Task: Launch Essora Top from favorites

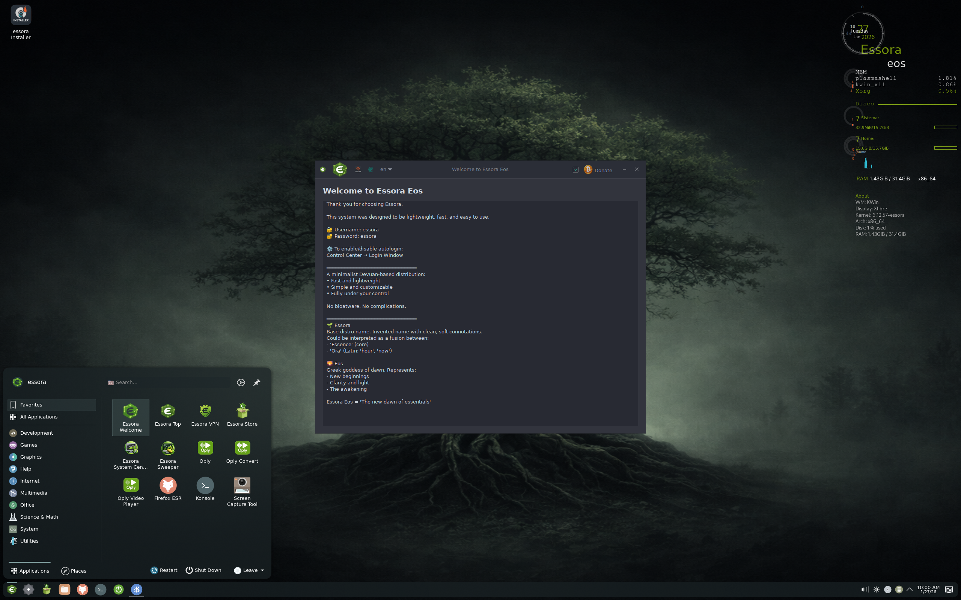Action: coord(167,415)
